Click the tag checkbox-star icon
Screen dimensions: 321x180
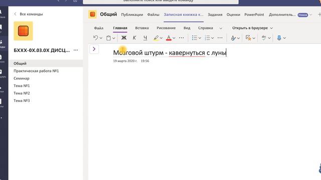[x=248, y=38]
